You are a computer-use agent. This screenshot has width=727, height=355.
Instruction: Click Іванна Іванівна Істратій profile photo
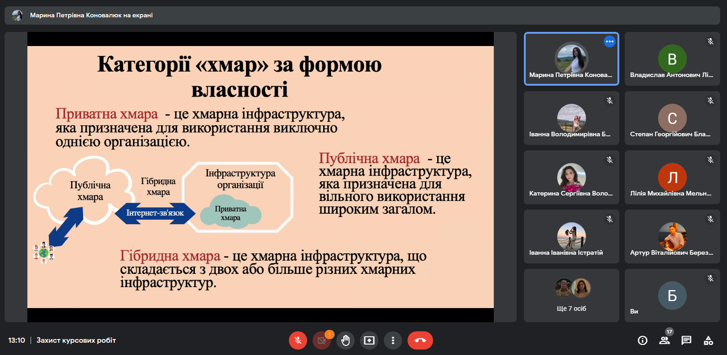[x=571, y=237]
